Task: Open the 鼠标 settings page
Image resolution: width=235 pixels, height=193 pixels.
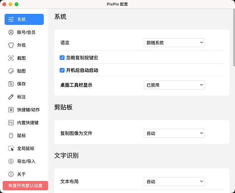Action: coord(24,135)
